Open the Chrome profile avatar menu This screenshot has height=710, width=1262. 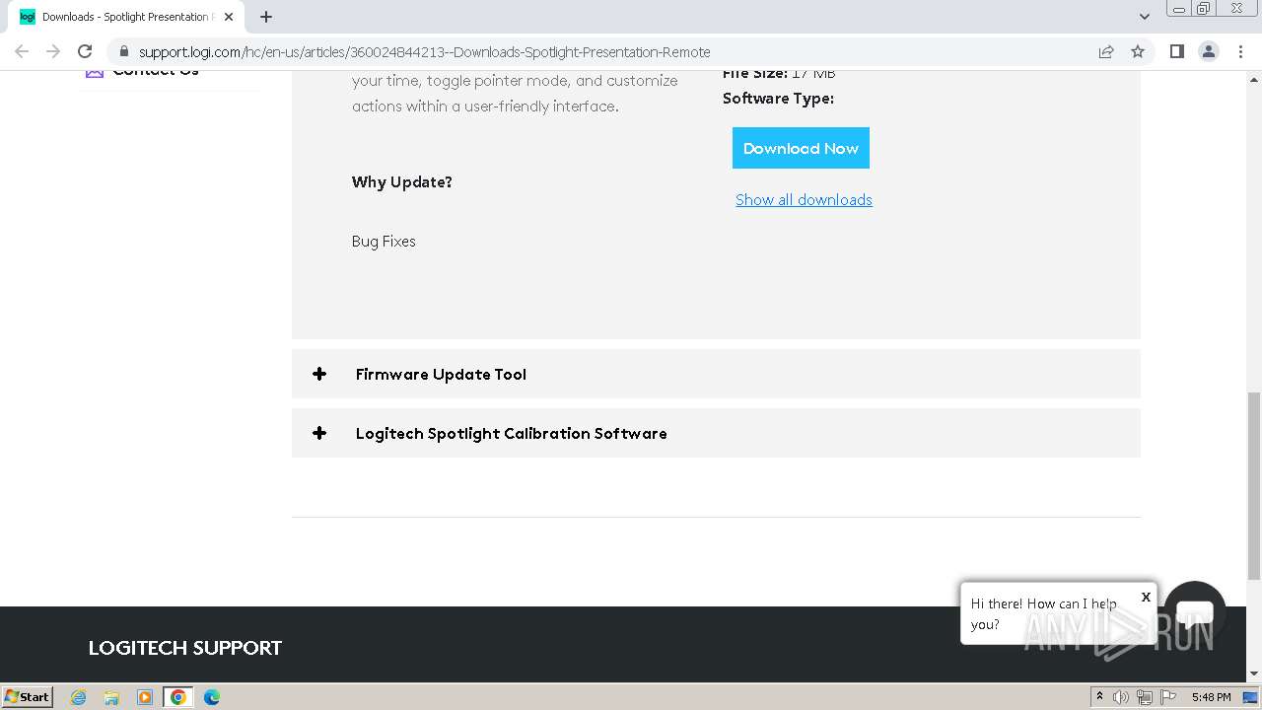point(1208,51)
